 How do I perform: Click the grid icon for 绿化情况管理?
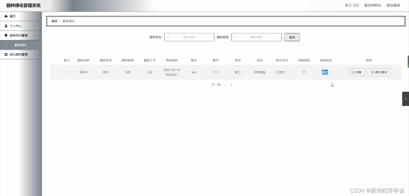coord(6,54)
